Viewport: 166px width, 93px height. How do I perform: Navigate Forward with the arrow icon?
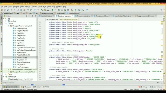[x=38, y=10]
